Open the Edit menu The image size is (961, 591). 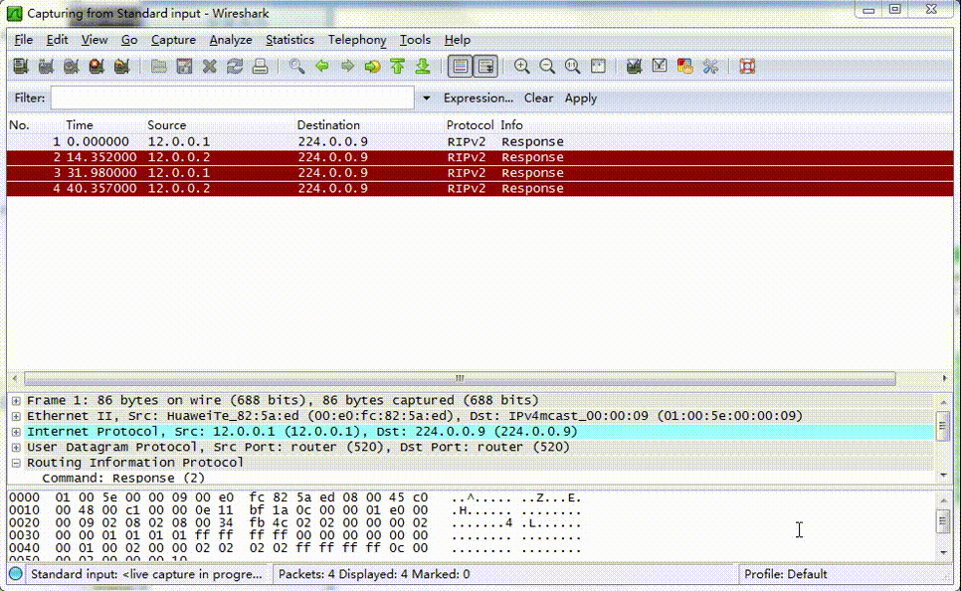[x=57, y=40]
